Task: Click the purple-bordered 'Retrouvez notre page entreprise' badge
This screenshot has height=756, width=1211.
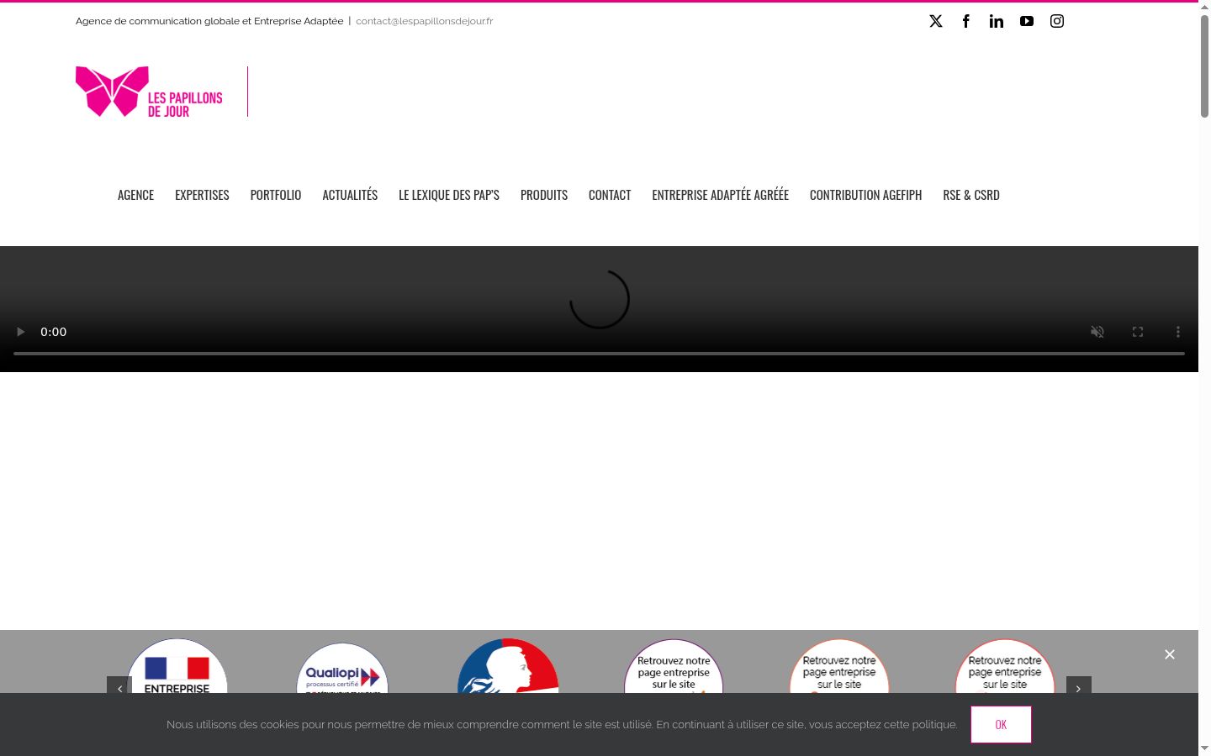Action: (674, 667)
